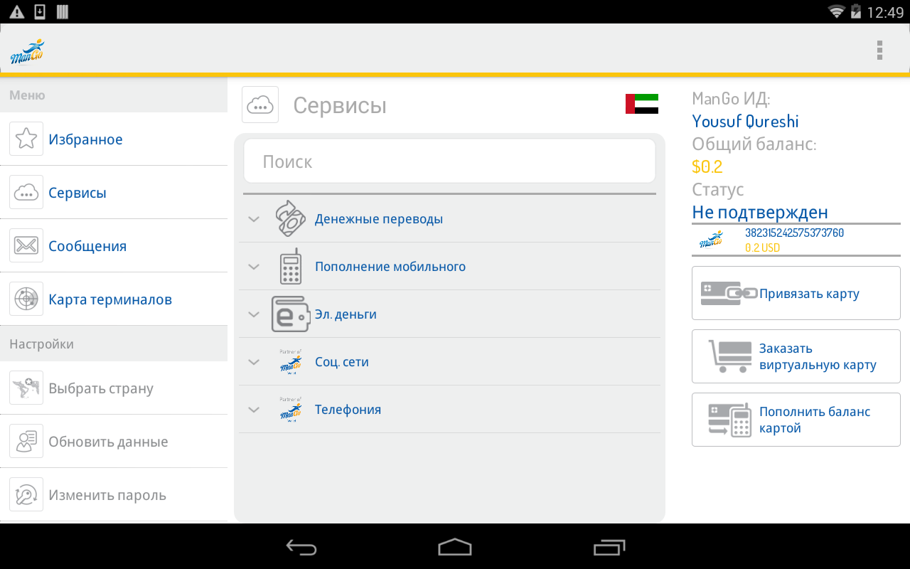Image resolution: width=910 pixels, height=569 pixels.
Task: Tap the 0.2 USD account balance
Action: 763,248
